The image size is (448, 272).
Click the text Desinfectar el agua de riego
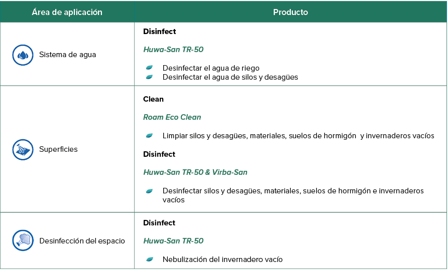211,68
